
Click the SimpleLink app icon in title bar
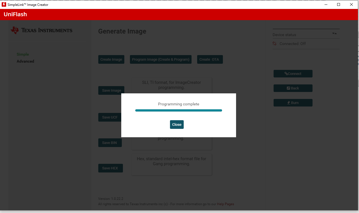click(4, 4)
